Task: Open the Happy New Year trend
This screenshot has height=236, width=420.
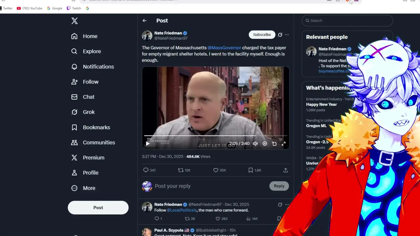Action: 322,104
